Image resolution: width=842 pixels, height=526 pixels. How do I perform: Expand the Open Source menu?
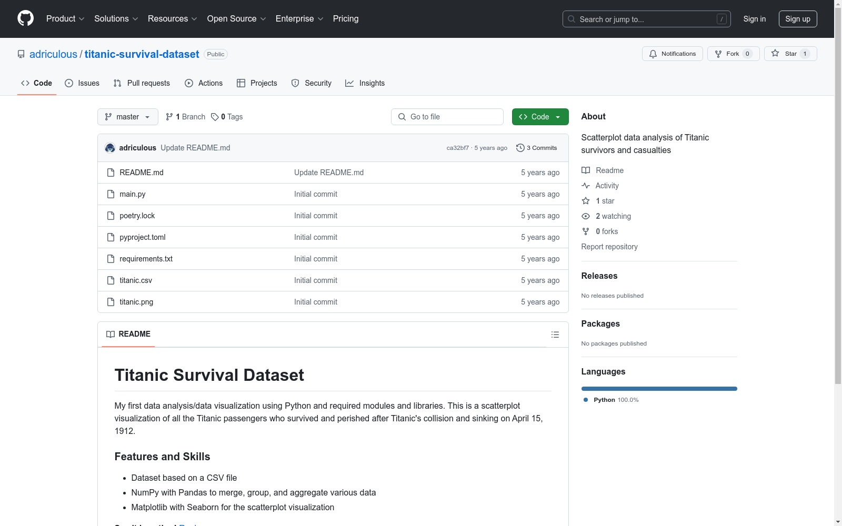tap(237, 19)
